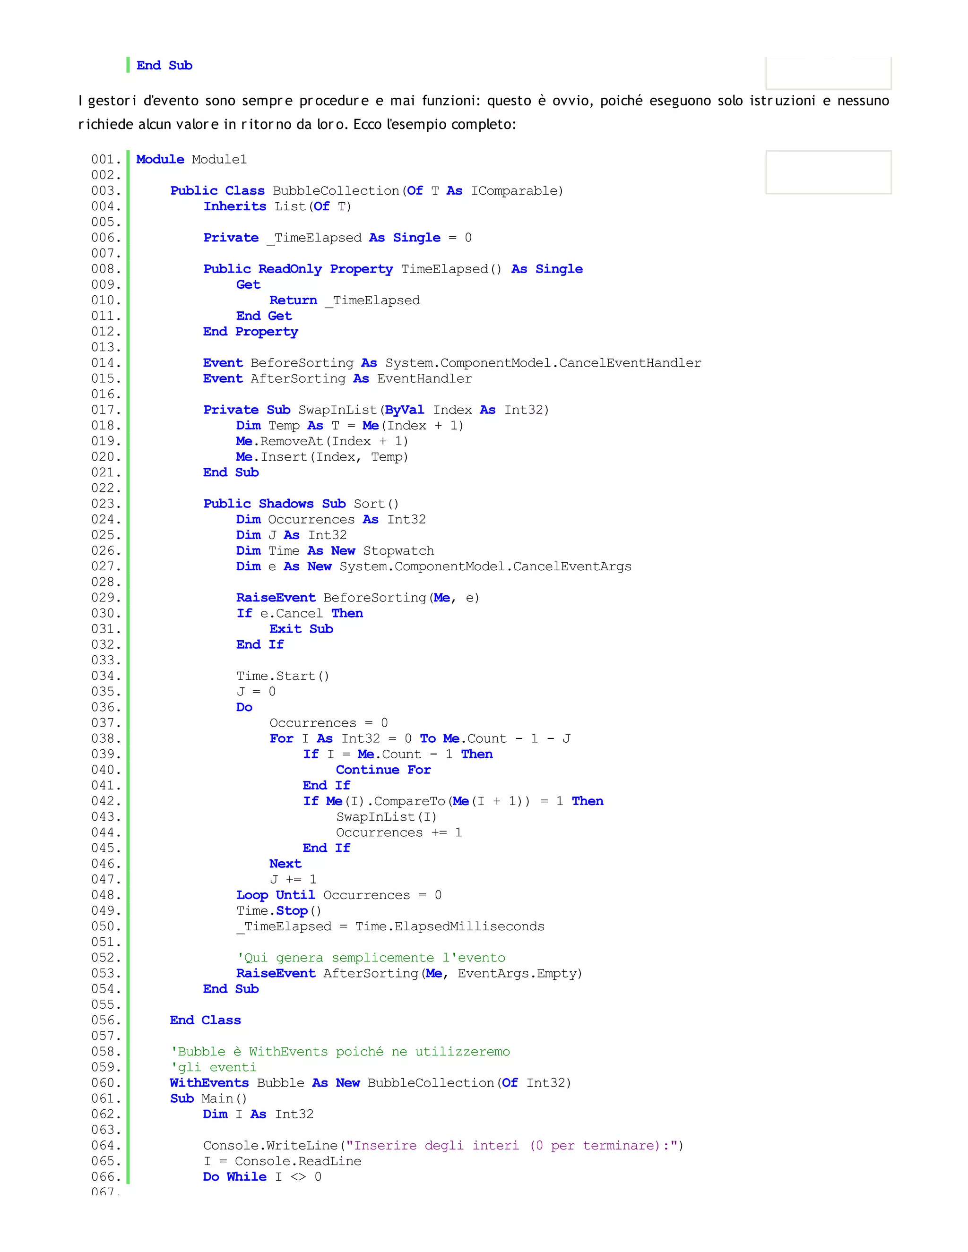Click 'ReadOnly' keyword on line 008
The width and height of the screenshot is (968, 1252).
click(290, 269)
